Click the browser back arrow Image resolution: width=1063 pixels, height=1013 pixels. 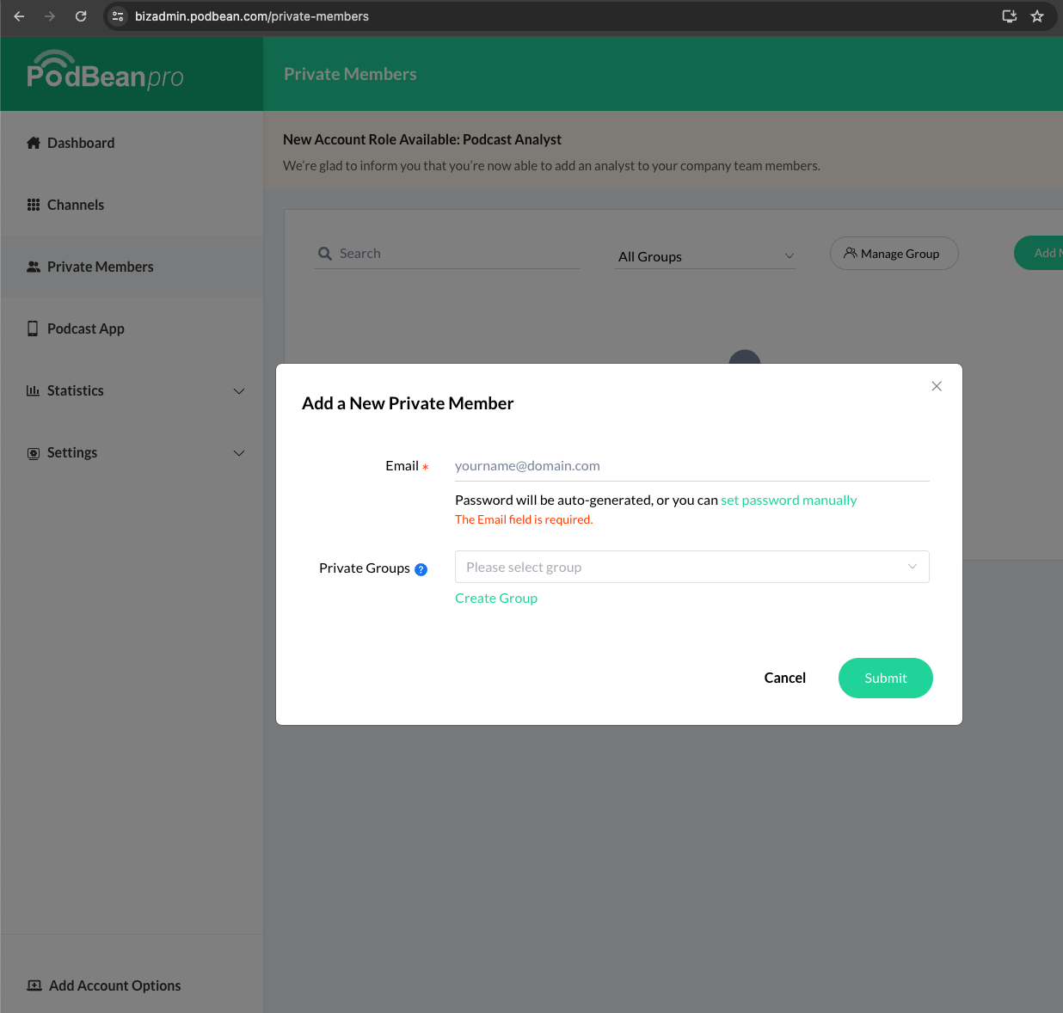click(19, 16)
